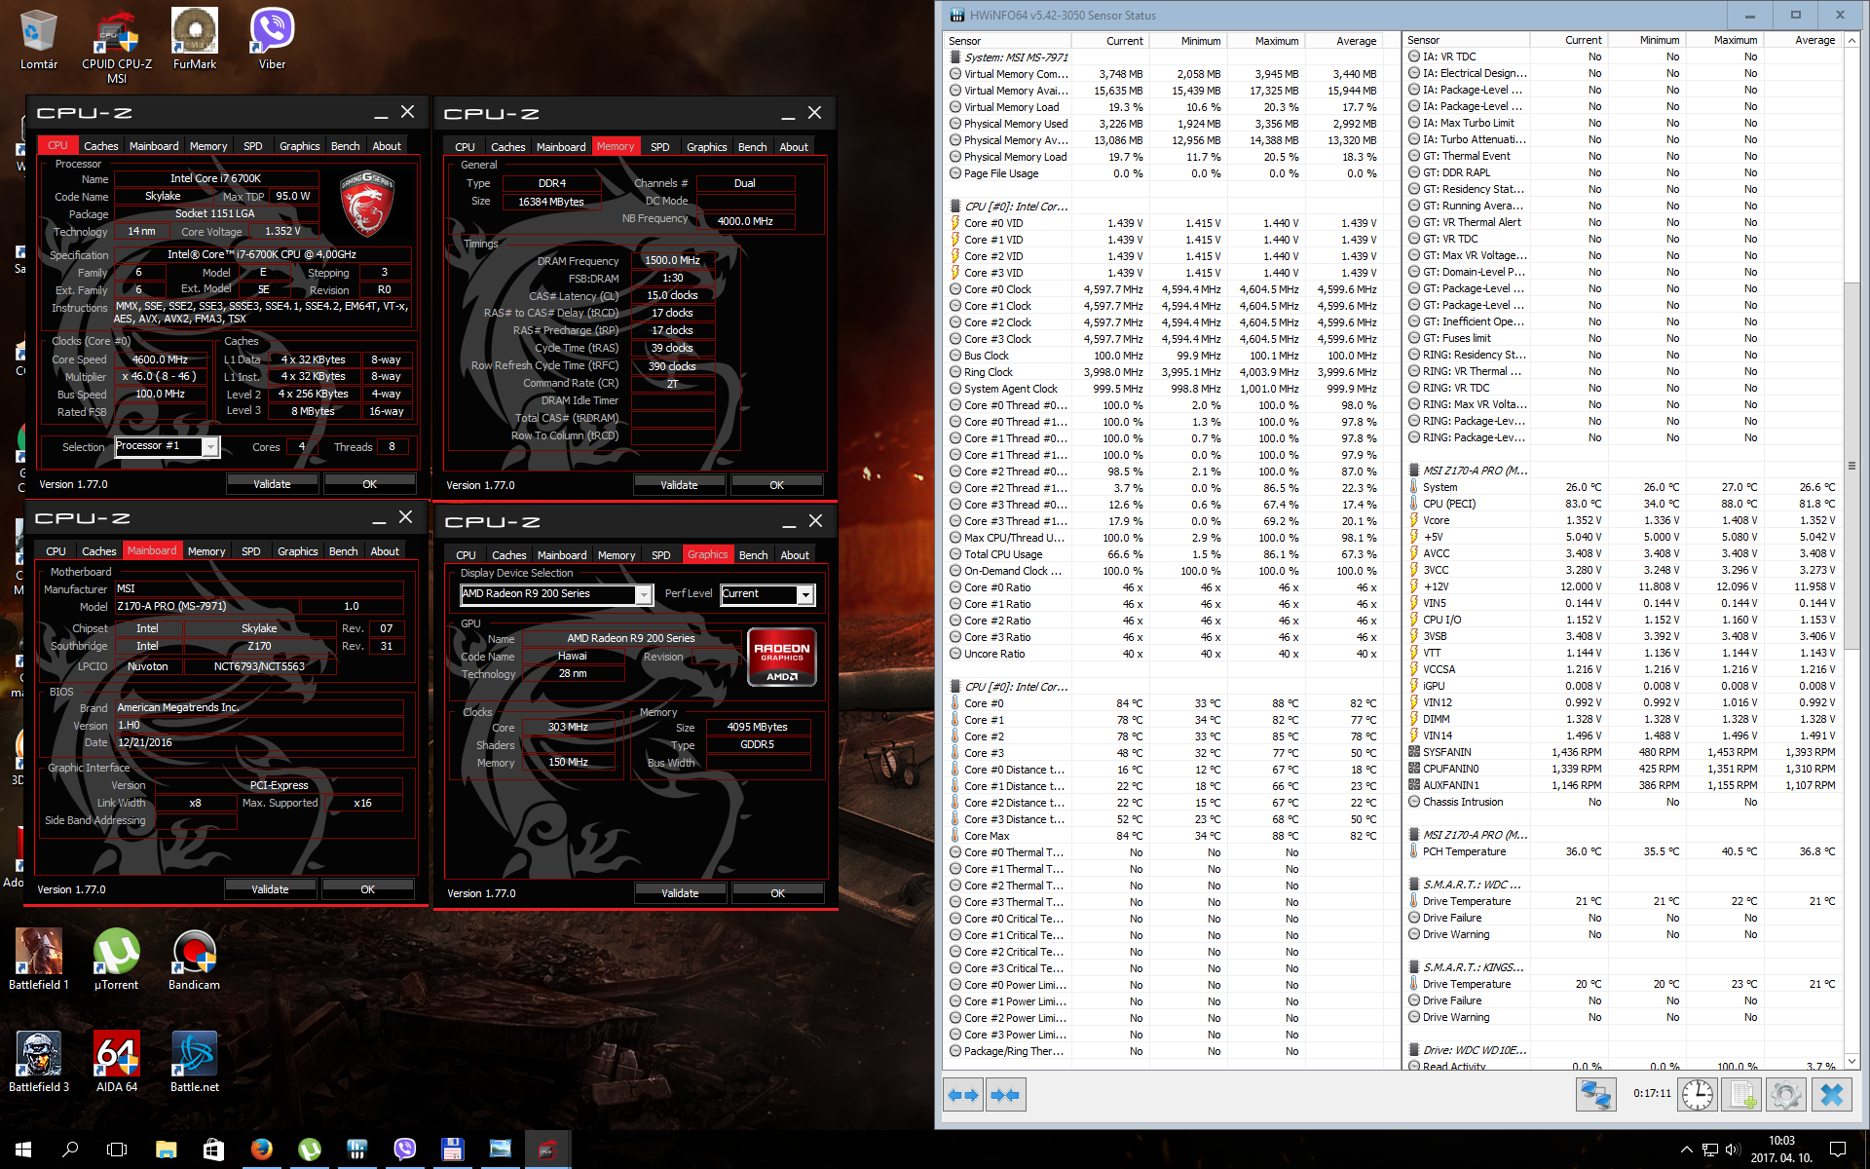Click Validate in the CPU tab window
Image resolution: width=1870 pixels, height=1169 pixels.
pos(272,484)
